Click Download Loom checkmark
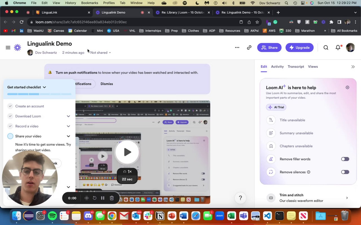 [10, 116]
